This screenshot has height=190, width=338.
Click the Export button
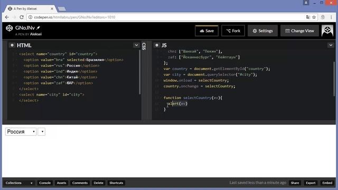[311, 183]
